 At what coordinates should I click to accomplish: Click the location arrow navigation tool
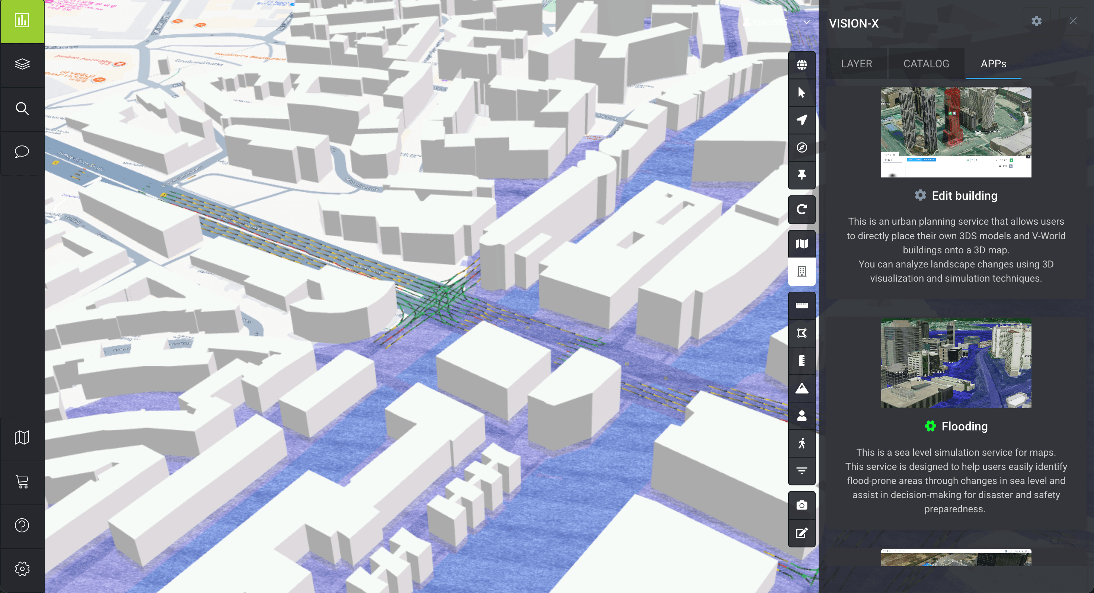pyautogui.click(x=802, y=120)
